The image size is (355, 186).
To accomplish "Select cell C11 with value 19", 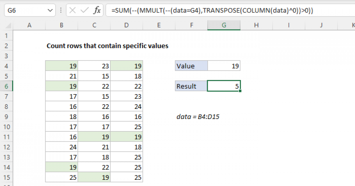I will point(94,137).
